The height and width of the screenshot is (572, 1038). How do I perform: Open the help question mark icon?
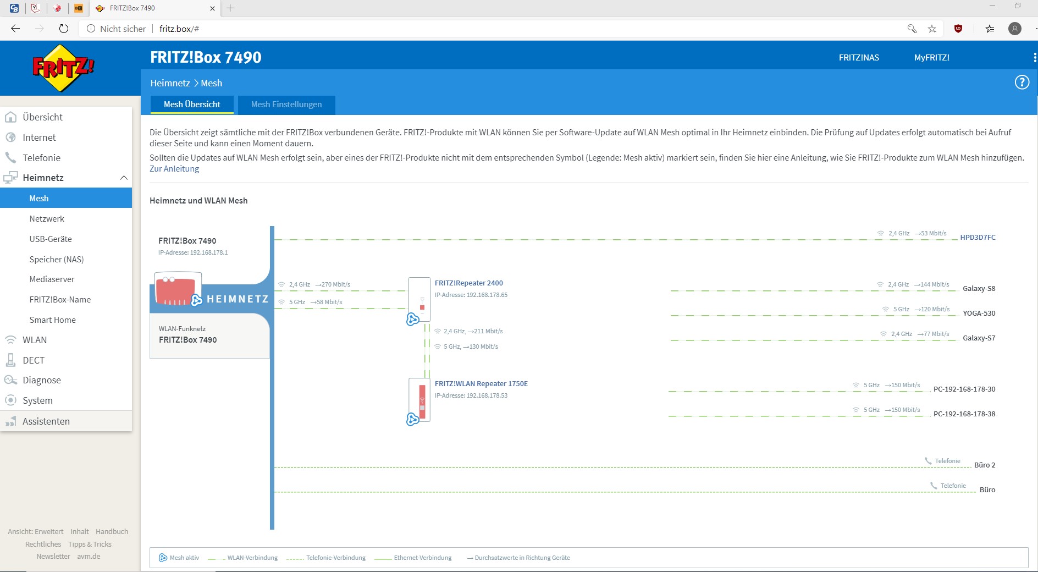point(1022,82)
